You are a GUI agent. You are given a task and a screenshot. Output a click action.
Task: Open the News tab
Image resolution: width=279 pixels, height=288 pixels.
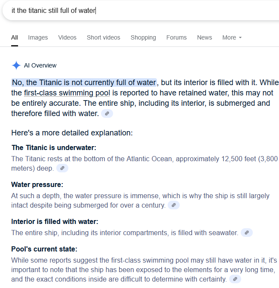tap(205, 37)
